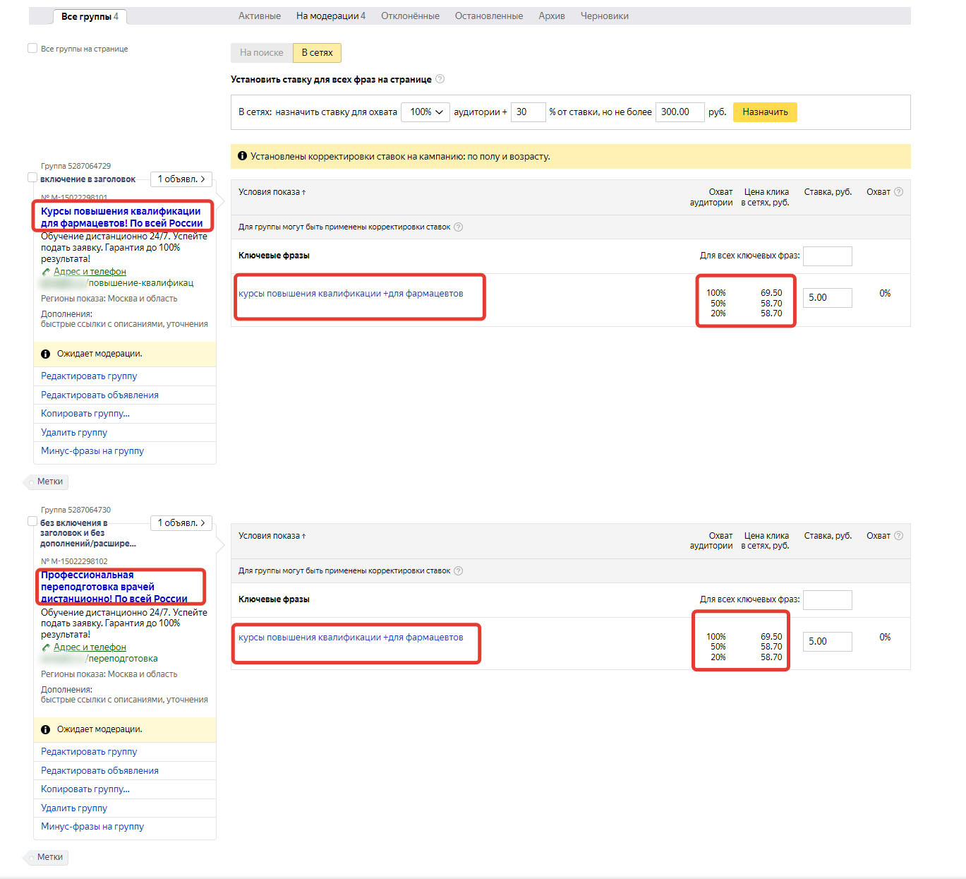Click phone icon beside second Адрес и телефон
This screenshot has height=879, width=966.
[x=46, y=647]
